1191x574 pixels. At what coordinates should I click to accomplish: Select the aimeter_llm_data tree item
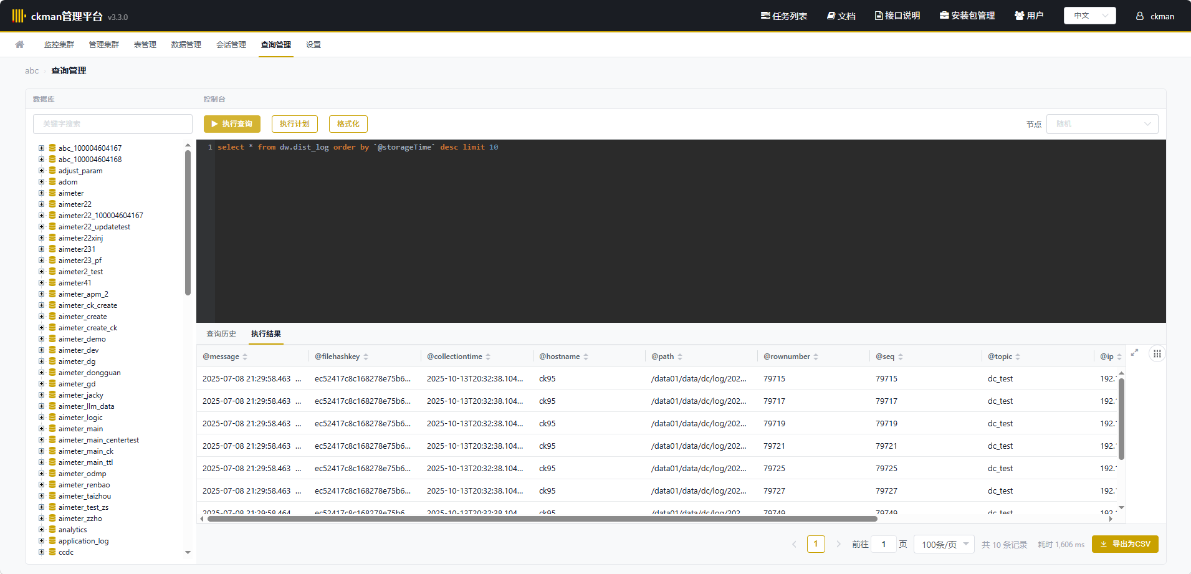click(x=86, y=406)
